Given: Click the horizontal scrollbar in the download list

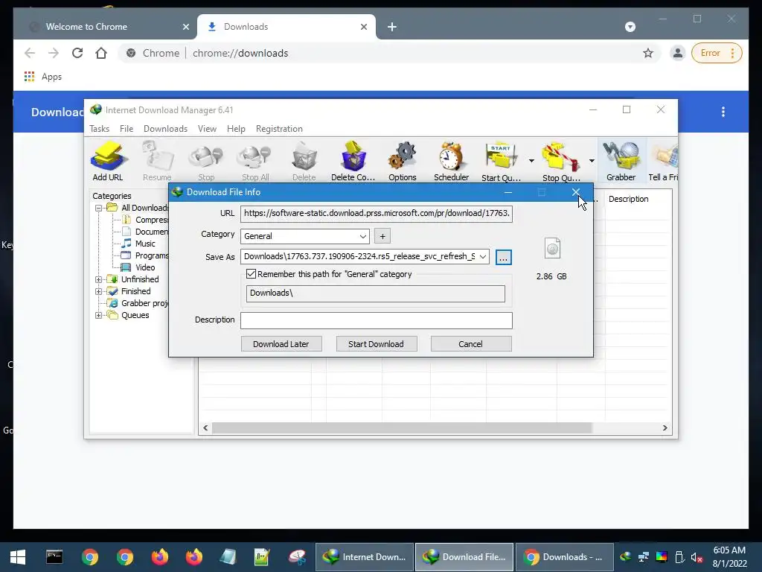Looking at the screenshot, I should point(402,428).
